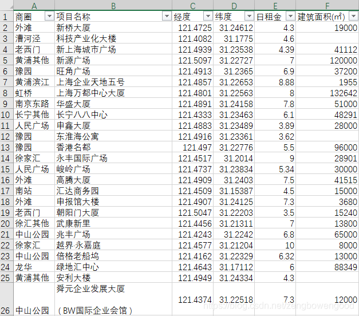Click cell containing 朝阳门大厦
Screen dimensions: 359x316
pos(113,212)
